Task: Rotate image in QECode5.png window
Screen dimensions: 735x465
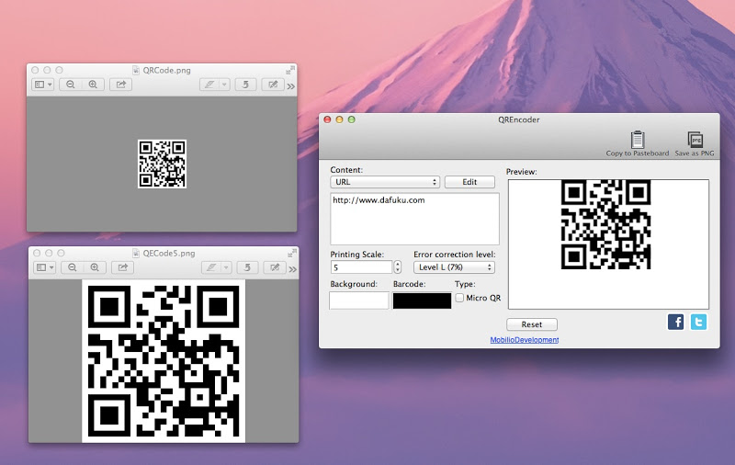Action: tap(247, 267)
